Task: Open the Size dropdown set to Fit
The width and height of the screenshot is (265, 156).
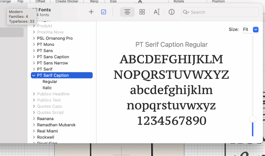Action: (250, 30)
